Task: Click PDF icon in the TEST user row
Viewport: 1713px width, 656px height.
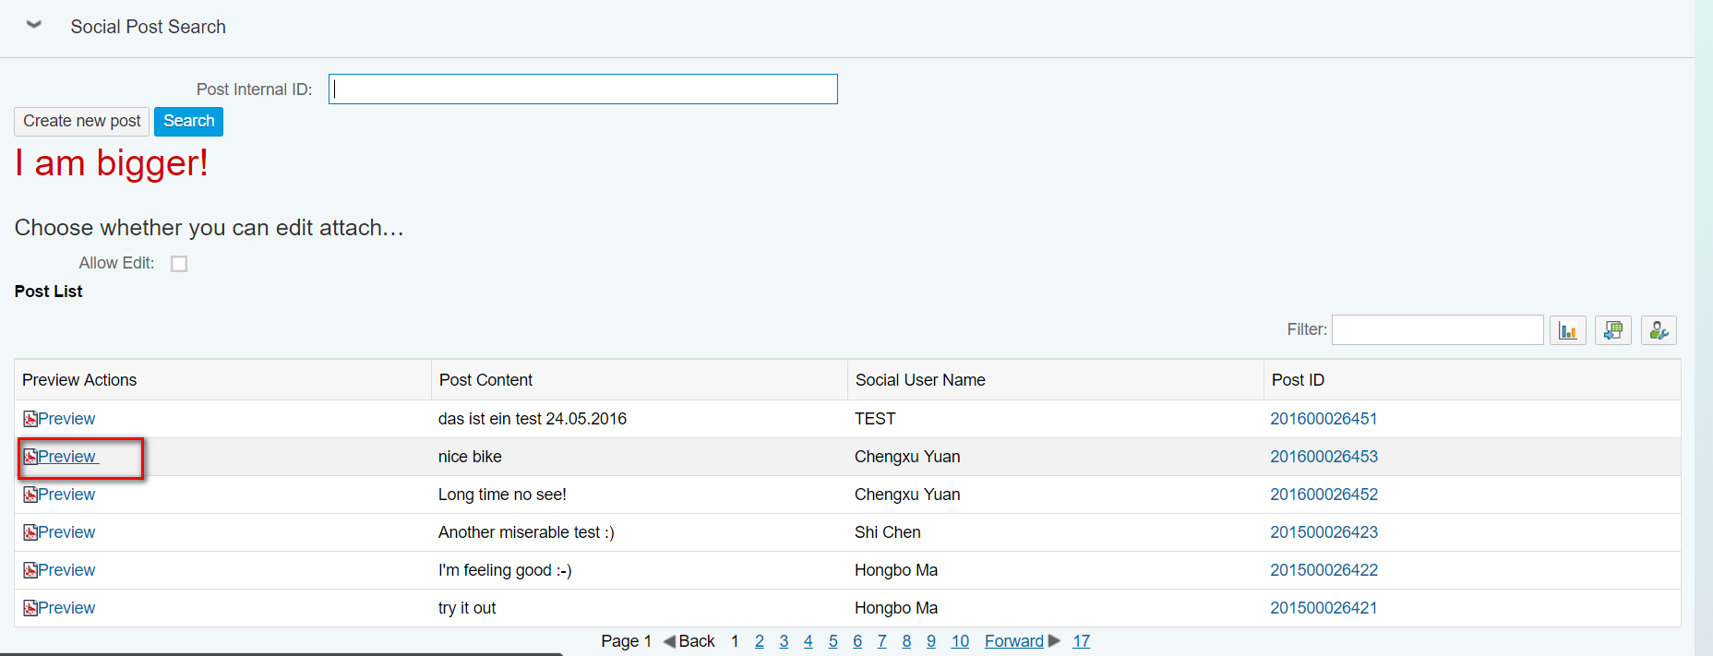Action: (x=30, y=419)
